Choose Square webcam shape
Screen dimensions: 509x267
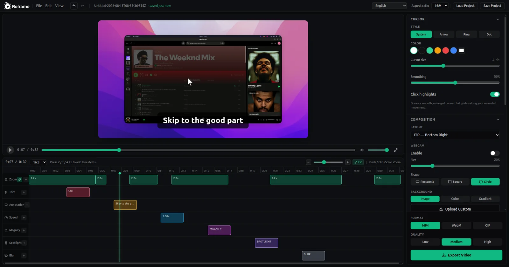click(x=455, y=182)
